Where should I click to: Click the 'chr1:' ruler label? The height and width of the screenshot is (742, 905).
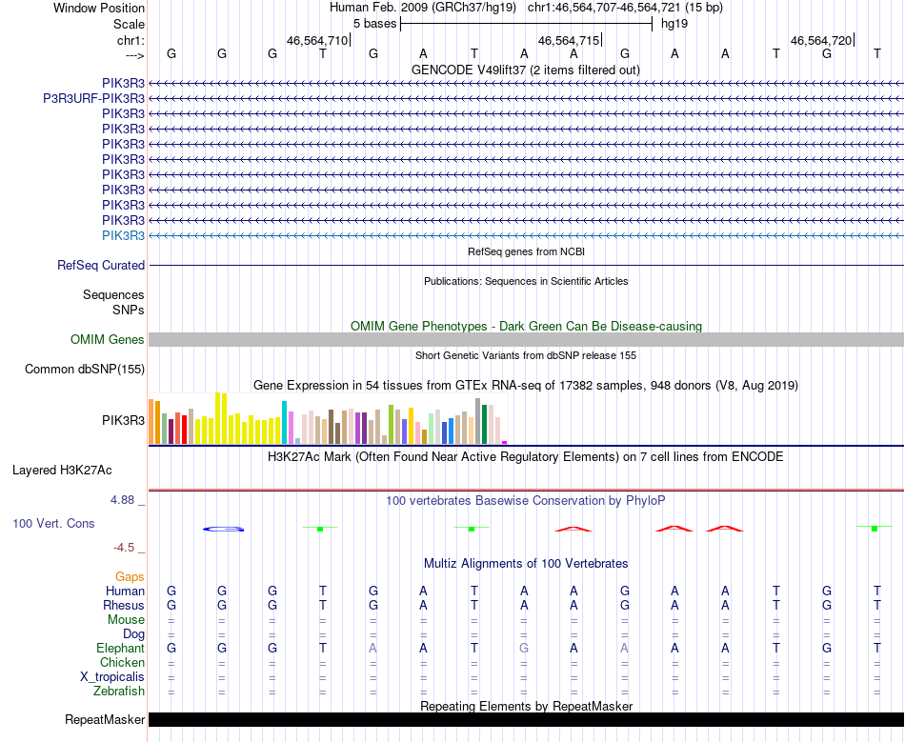click(x=131, y=40)
